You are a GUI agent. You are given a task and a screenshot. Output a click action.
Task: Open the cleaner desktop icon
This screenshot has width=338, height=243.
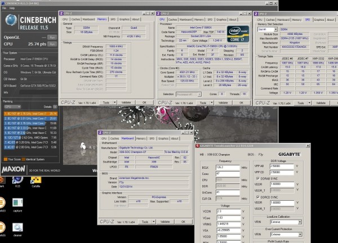coord(17,229)
